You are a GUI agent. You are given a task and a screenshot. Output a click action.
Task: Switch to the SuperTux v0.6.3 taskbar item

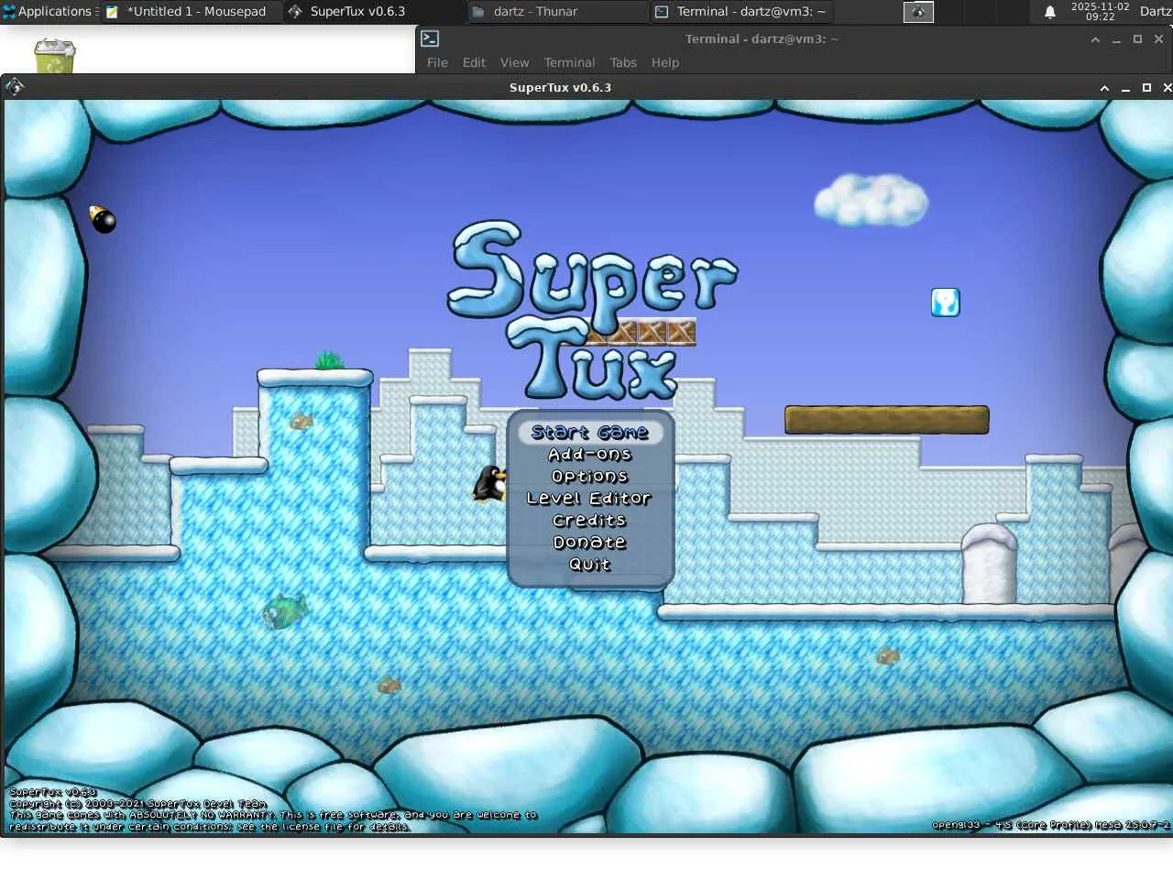(374, 11)
